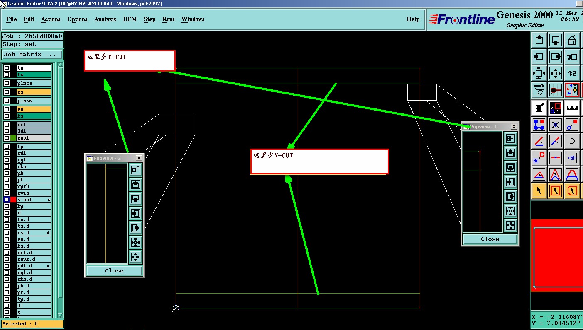Toggle display checkbox for layer cs
The width and height of the screenshot is (583, 330).
point(7,92)
